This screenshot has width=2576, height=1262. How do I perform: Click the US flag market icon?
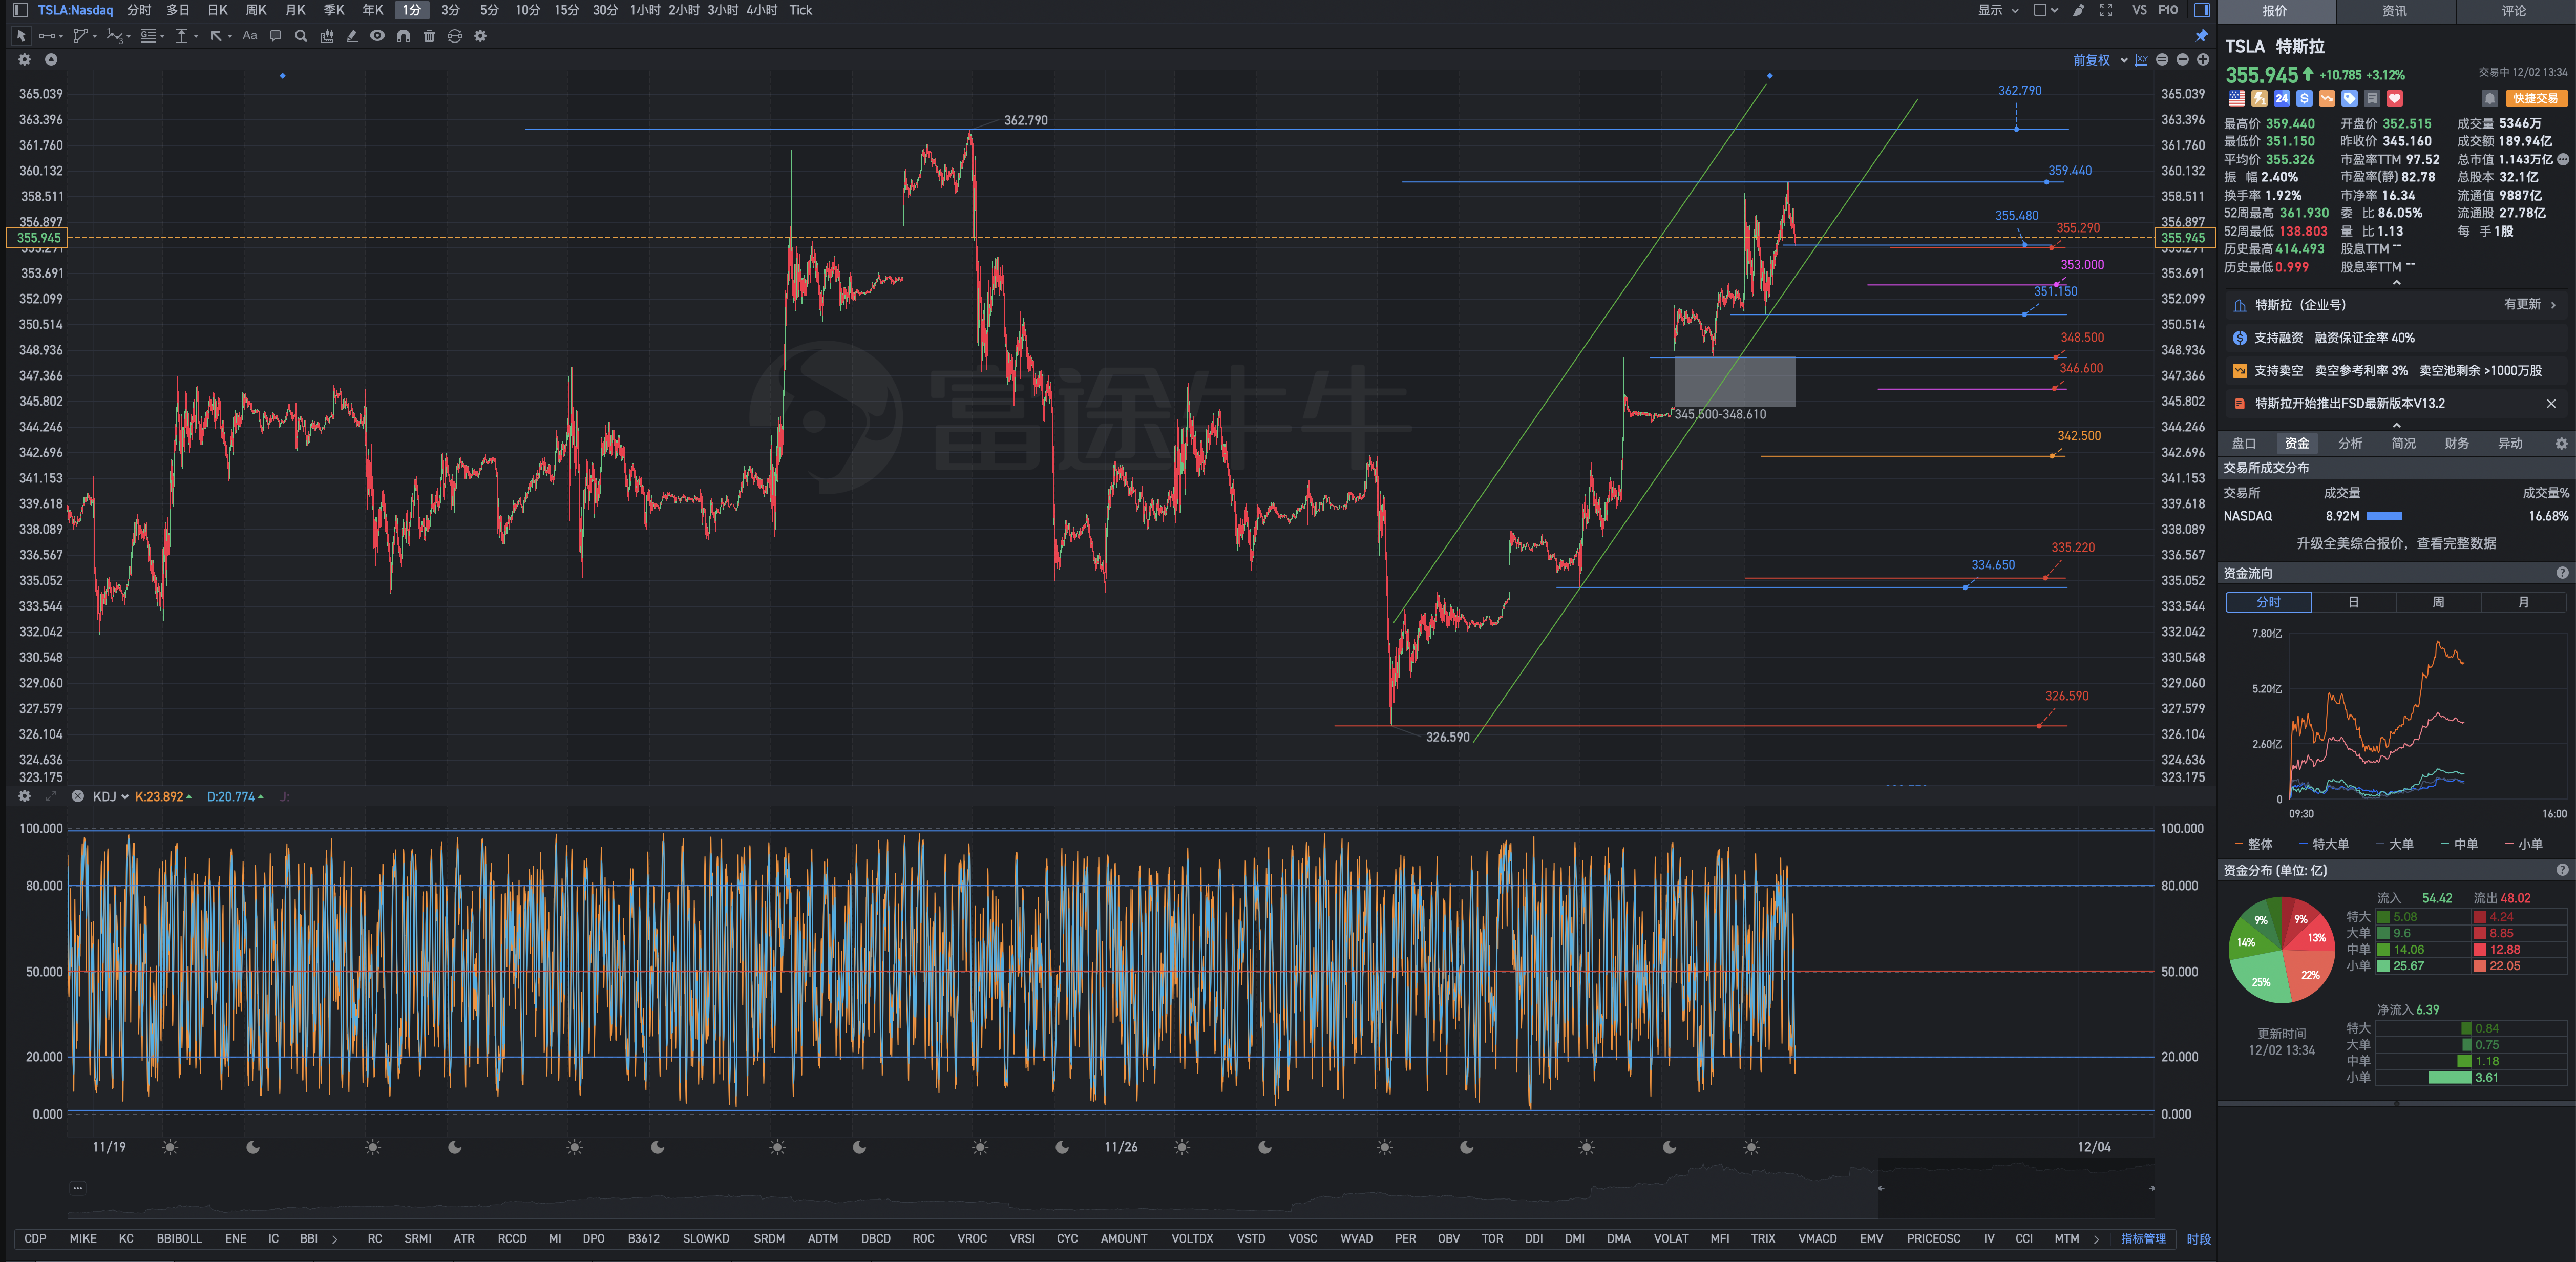[x=2237, y=99]
